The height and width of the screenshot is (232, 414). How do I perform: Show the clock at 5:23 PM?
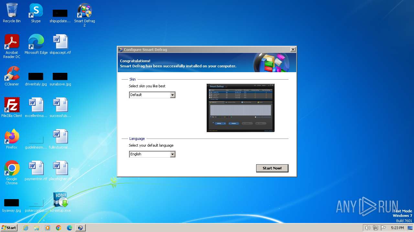tap(397, 228)
